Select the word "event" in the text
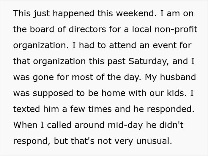This screenshot has width=208, height=156. tap(165, 45)
